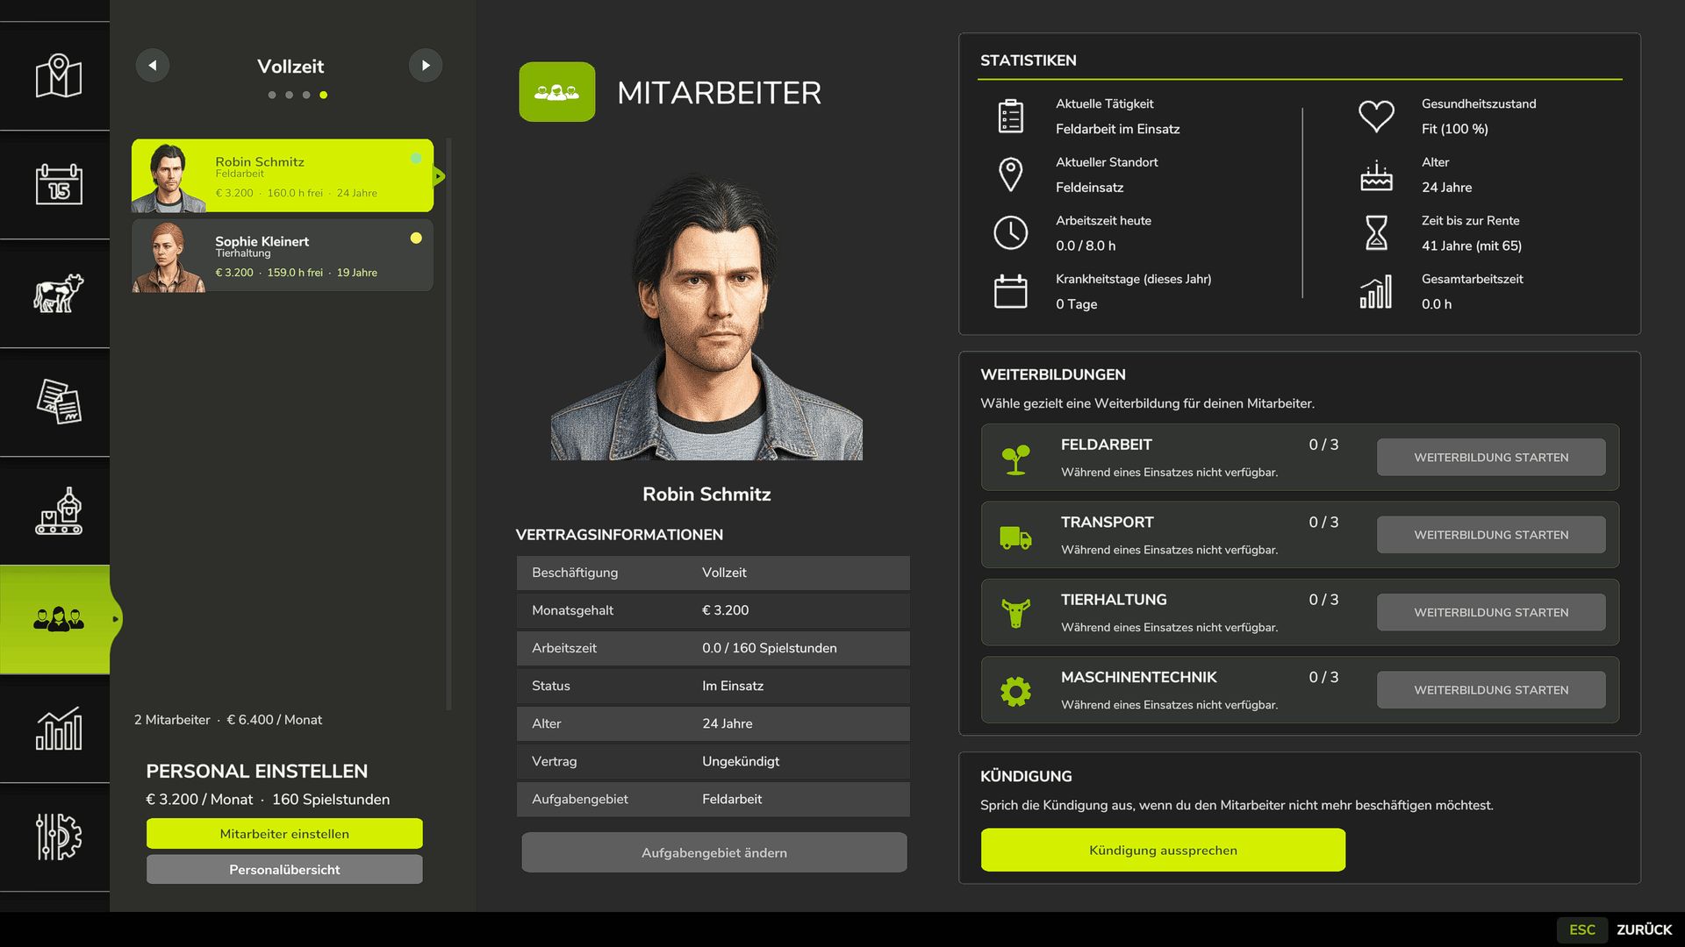Select the employees sidebar icon

58,619
